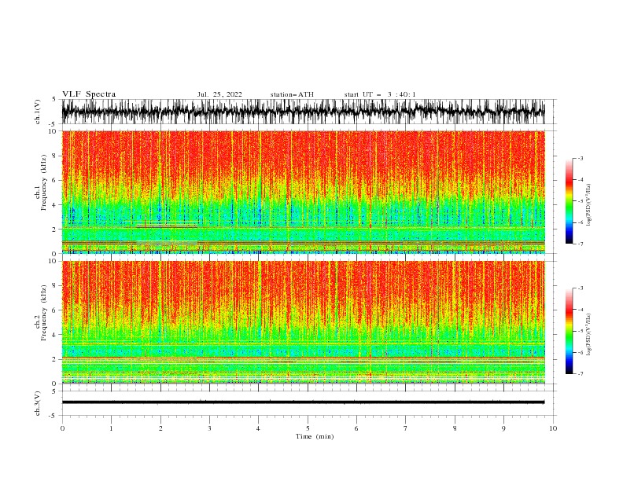Click tick label "7" on the Time axis
The height and width of the screenshot is (481, 623).
[x=406, y=428]
